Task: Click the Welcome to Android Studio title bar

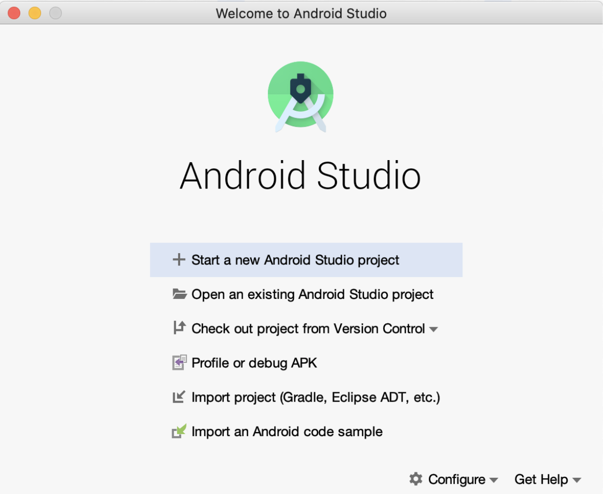Action: pyautogui.click(x=301, y=13)
